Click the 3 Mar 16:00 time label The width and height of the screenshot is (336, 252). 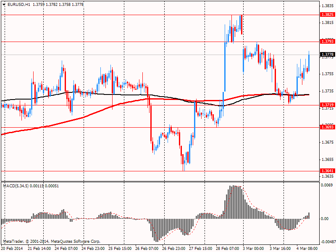(280, 249)
